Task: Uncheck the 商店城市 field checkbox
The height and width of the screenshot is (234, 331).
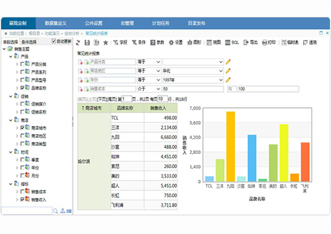Action: [x=22, y=128]
